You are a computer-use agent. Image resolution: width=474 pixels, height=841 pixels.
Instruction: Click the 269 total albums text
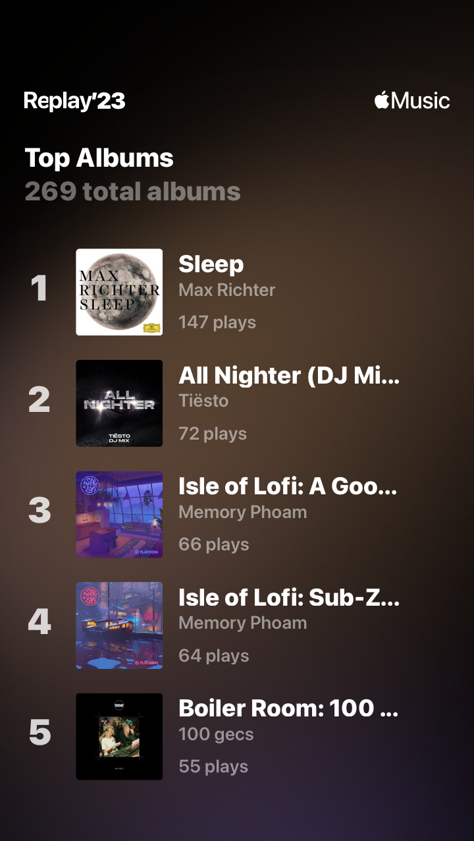point(132,192)
